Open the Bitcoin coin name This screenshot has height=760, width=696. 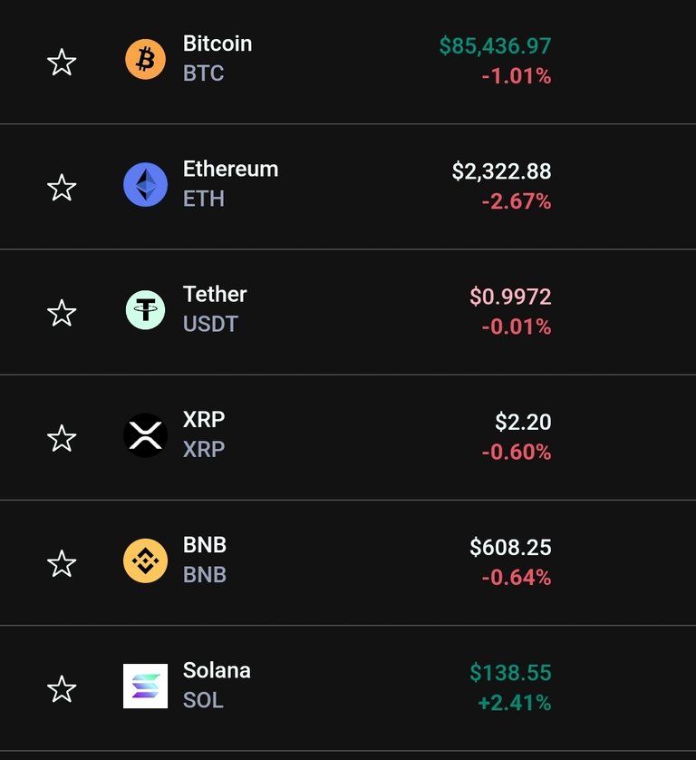[217, 44]
